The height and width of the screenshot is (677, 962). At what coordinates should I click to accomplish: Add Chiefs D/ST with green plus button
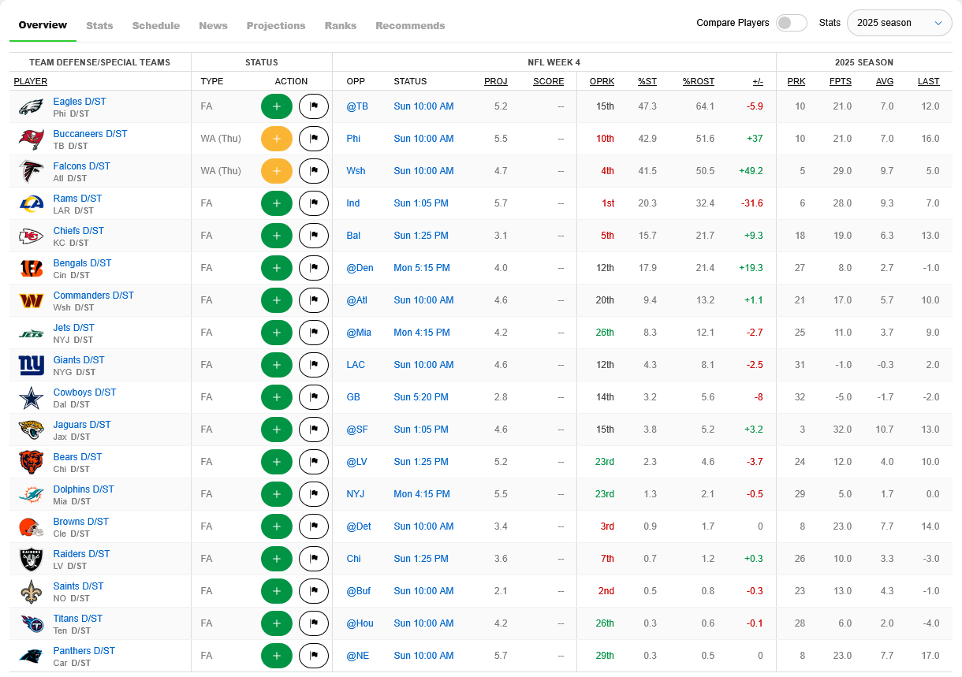[277, 236]
